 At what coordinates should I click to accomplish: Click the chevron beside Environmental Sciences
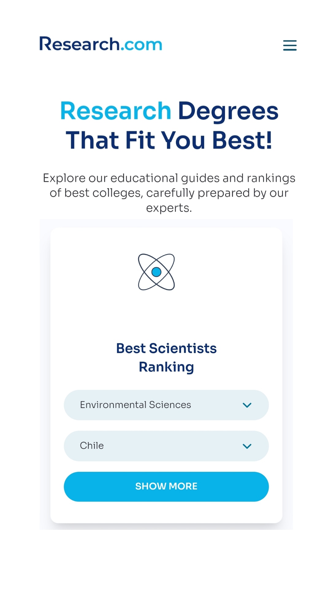[247, 405]
